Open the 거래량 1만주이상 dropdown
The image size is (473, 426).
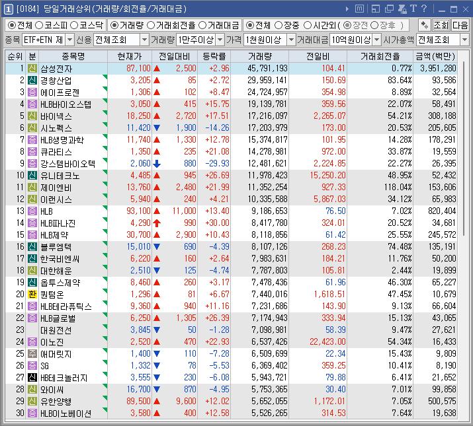[x=220, y=40]
